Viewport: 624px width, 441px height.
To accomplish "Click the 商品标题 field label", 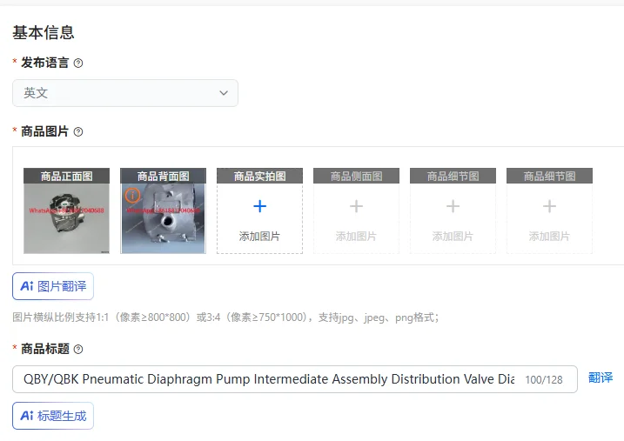I will tap(44, 349).
